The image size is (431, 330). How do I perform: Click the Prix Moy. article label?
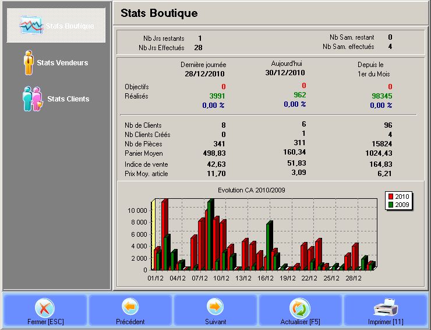point(146,174)
